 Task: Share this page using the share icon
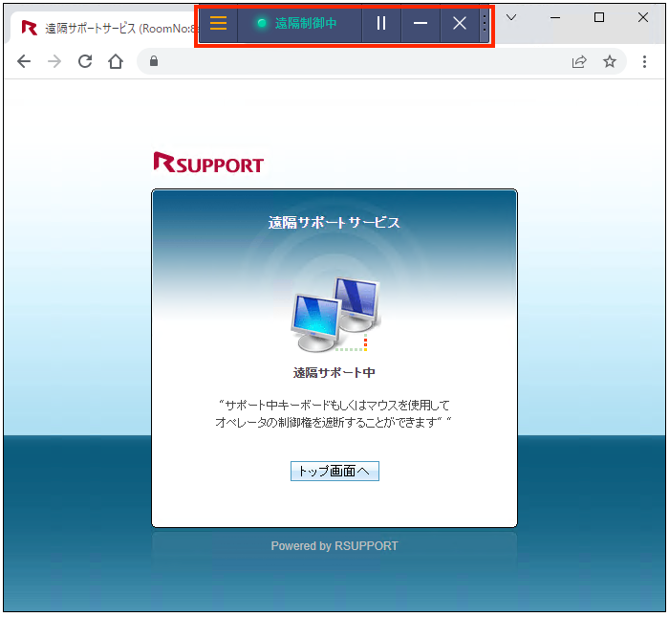click(579, 61)
